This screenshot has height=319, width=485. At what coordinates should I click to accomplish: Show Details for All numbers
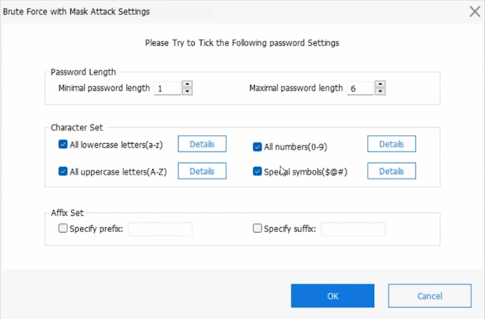(x=391, y=144)
